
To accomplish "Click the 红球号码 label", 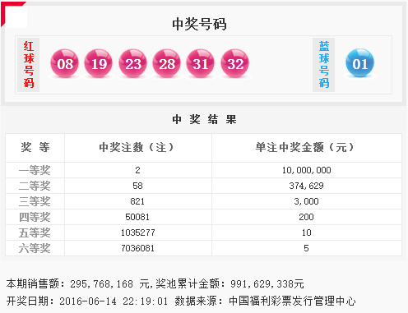I will click(29, 65).
